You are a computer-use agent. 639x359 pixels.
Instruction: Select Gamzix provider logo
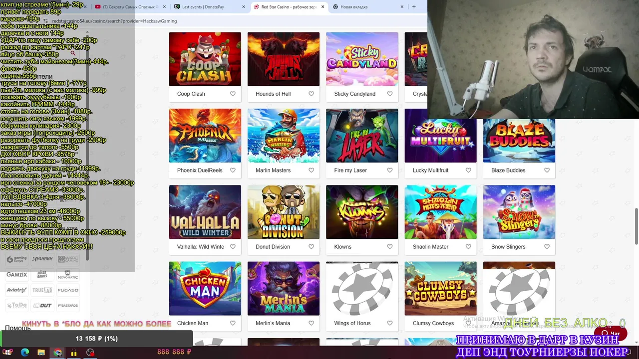(16, 275)
